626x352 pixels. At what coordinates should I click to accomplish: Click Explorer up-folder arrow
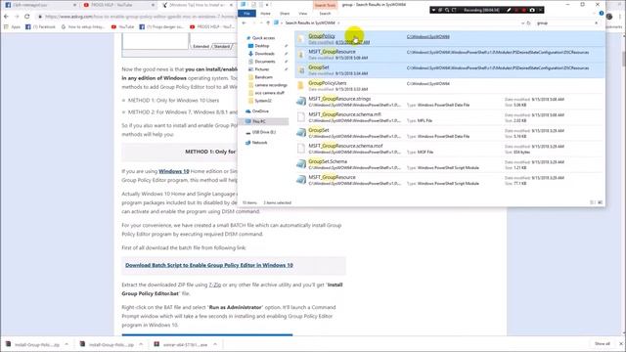click(268, 23)
